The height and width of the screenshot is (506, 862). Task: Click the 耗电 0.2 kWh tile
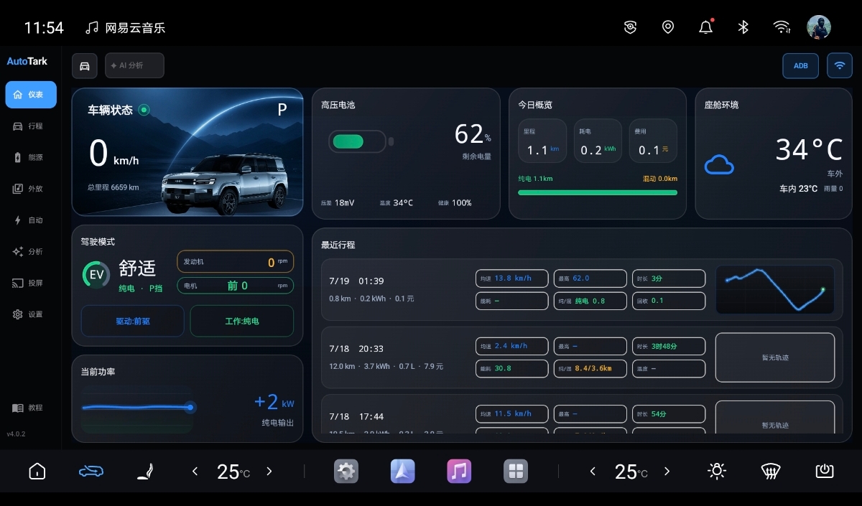pos(598,141)
